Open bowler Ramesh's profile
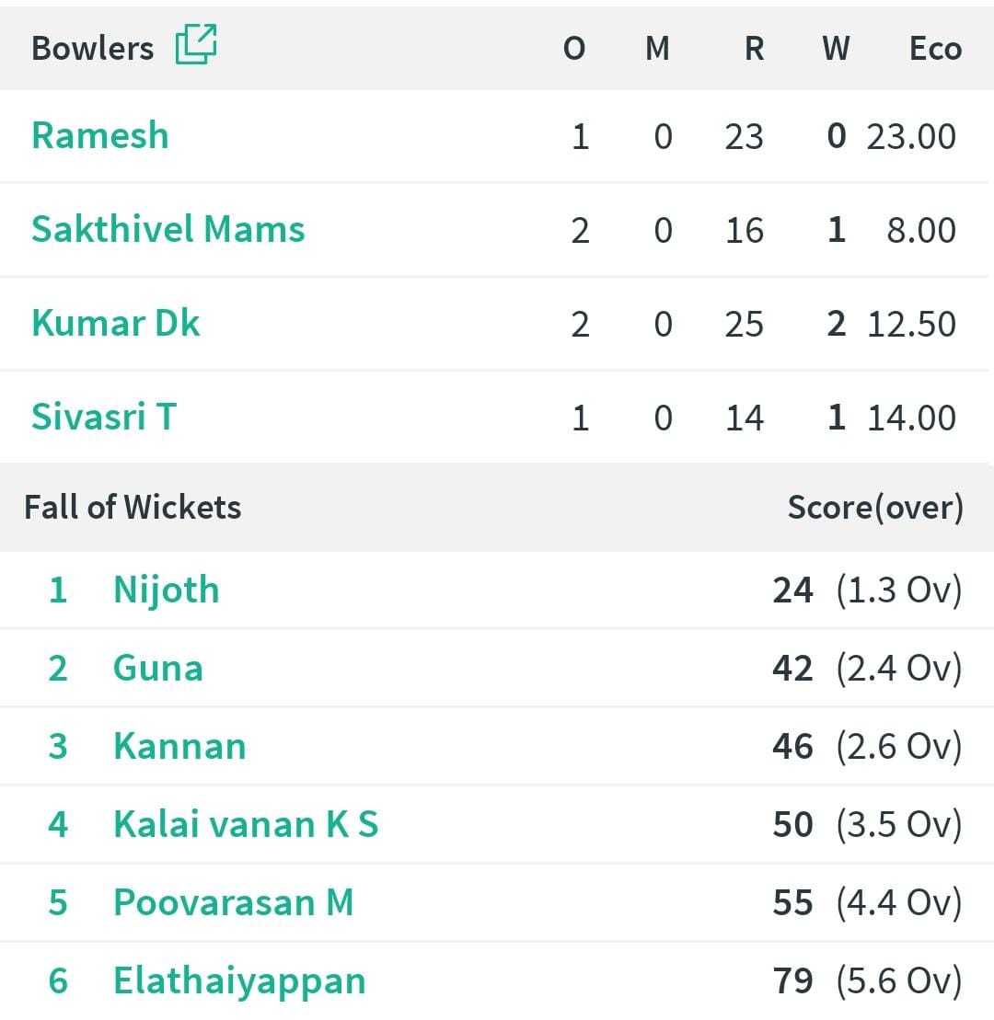The width and height of the screenshot is (994, 1020). click(x=100, y=135)
